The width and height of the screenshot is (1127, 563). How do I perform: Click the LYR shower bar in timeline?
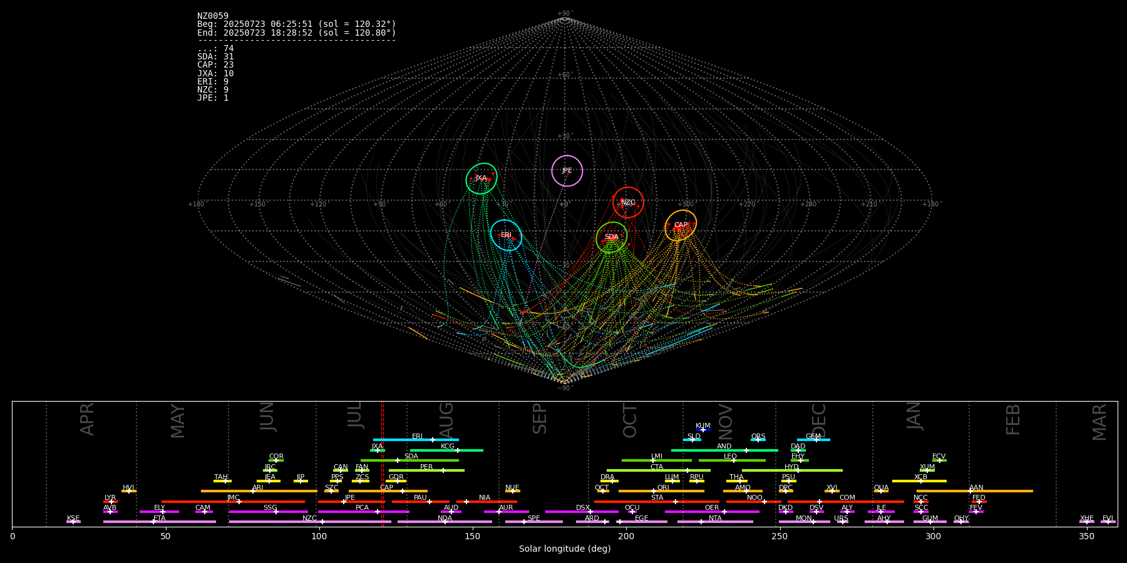click(x=110, y=501)
